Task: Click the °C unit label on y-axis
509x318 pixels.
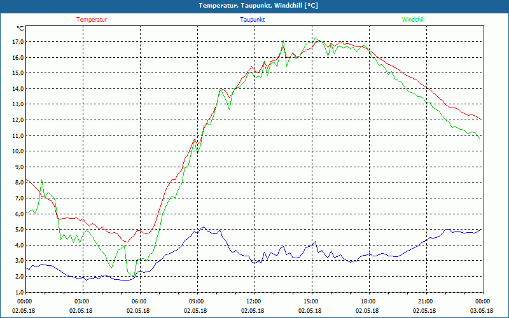Action: (20, 29)
